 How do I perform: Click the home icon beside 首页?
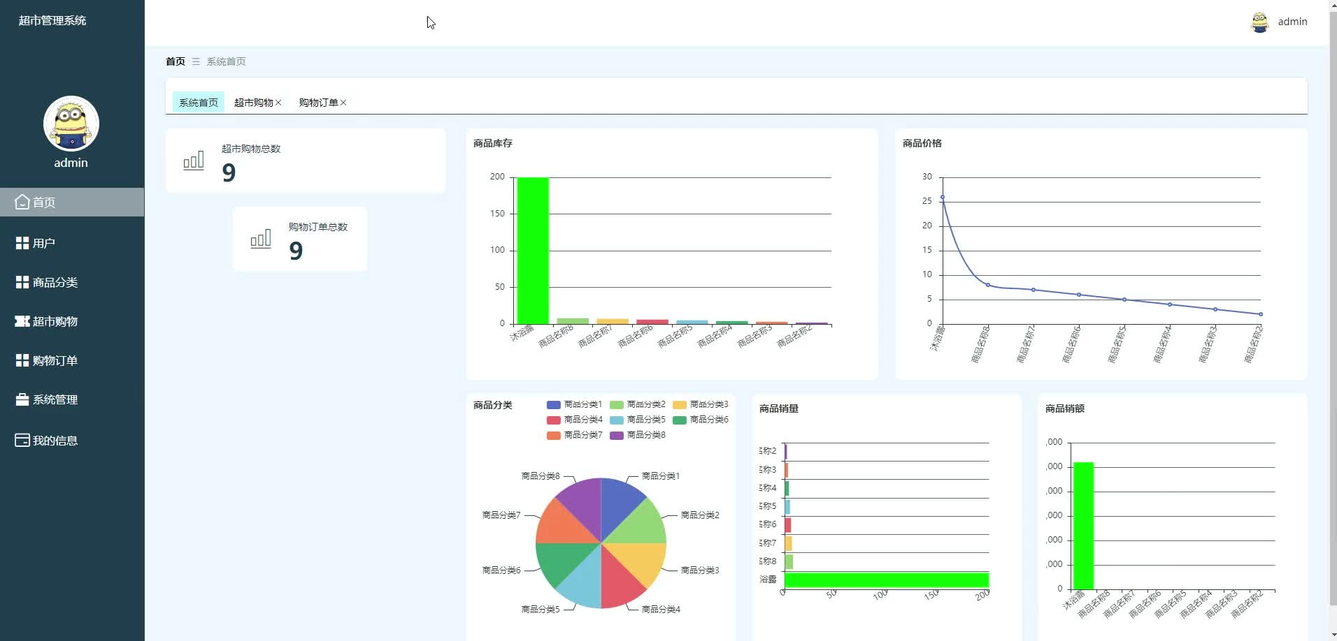point(22,202)
